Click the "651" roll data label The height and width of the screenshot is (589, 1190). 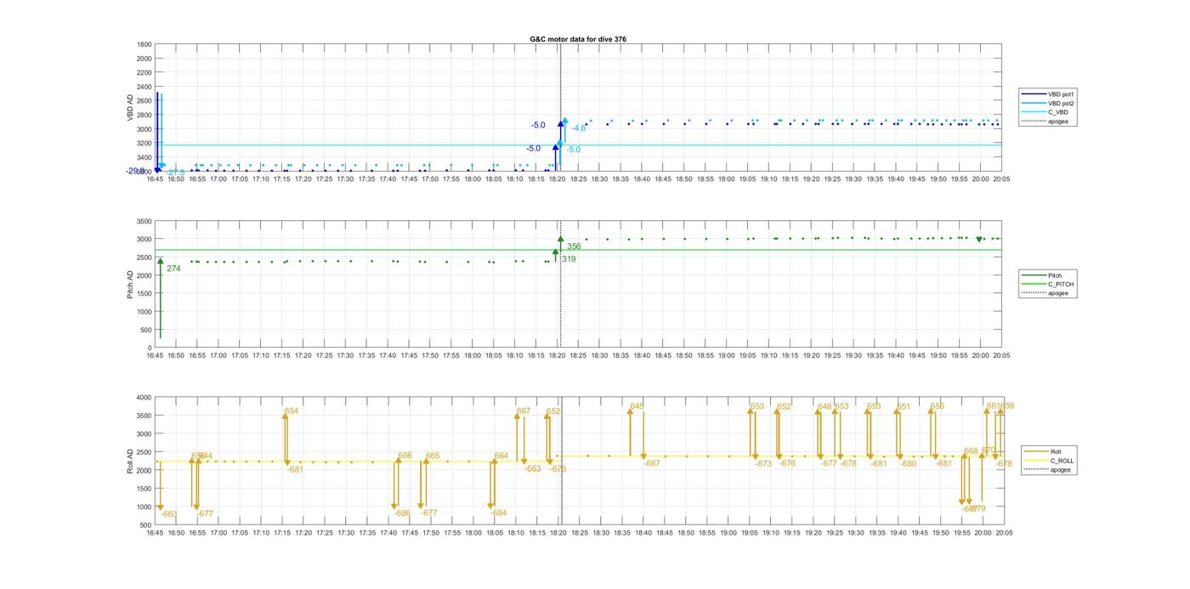click(904, 407)
